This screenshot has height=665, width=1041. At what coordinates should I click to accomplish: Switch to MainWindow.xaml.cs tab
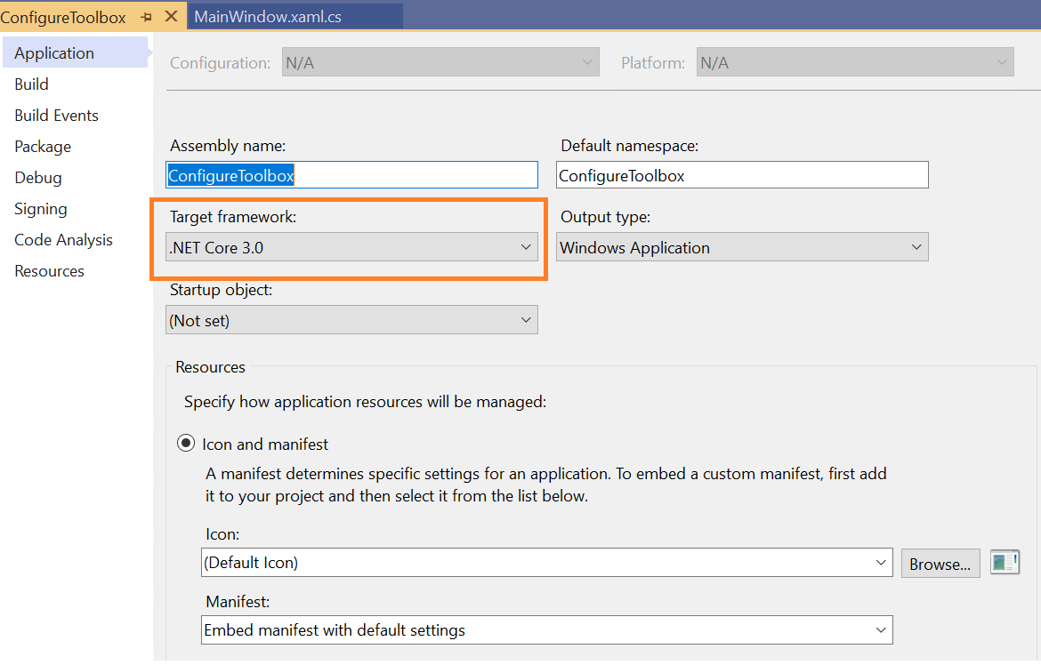(x=268, y=17)
